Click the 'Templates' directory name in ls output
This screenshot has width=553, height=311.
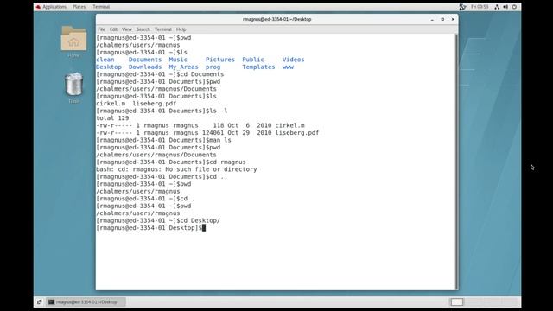click(258, 67)
